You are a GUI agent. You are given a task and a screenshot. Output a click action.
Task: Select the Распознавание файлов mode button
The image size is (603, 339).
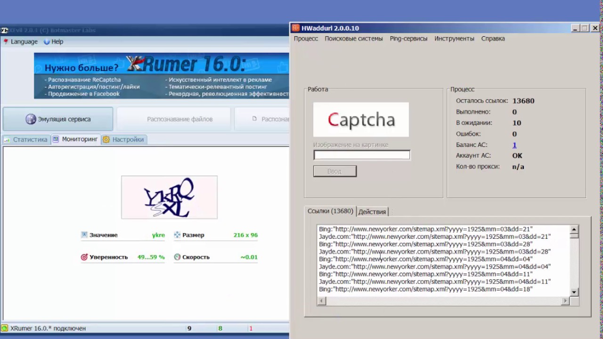(174, 119)
